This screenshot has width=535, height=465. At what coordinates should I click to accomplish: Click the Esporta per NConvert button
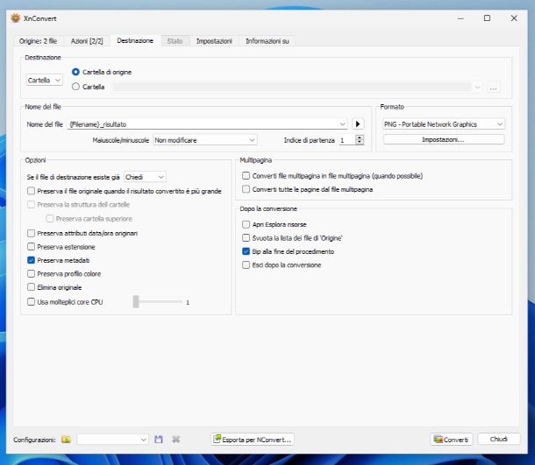(253, 439)
